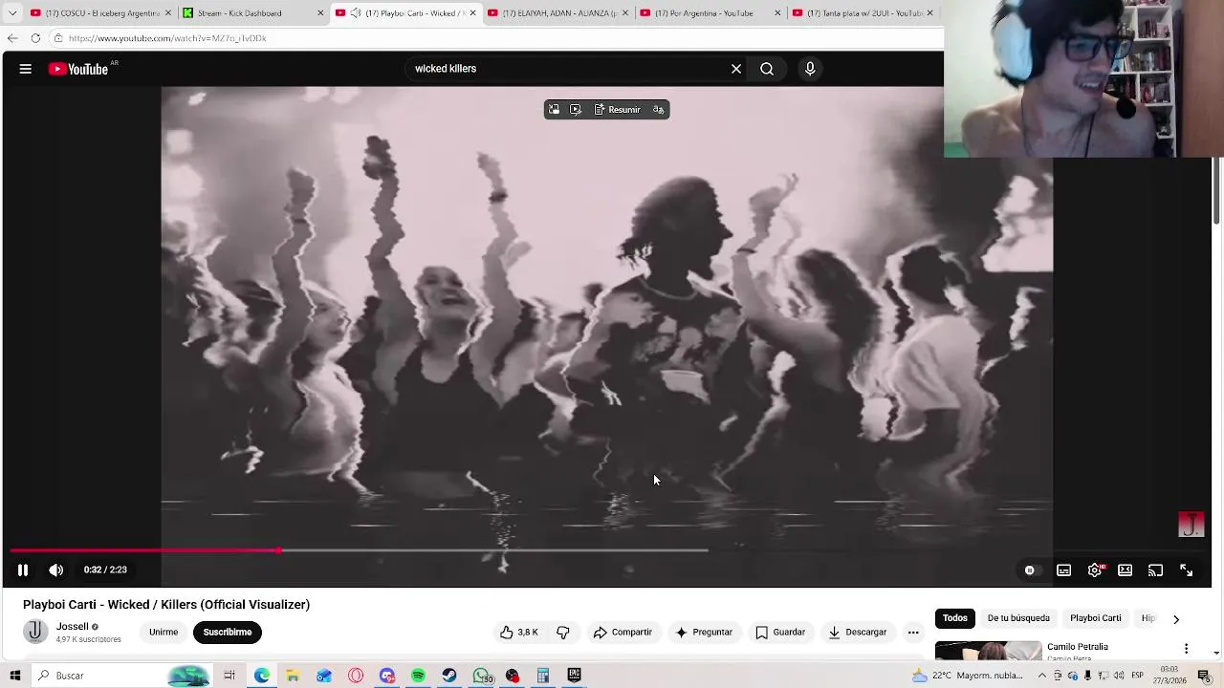Open the player settings gear
The width and height of the screenshot is (1224, 688).
click(1095, 570)
